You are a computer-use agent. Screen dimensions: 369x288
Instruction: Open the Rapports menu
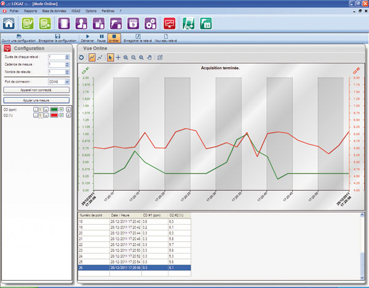(31, 11)
